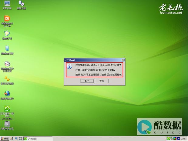This screenshot has height=141, width=188.
Task: Open the Laomaotao one-key installer desktop icon
Action: [7, 112]
